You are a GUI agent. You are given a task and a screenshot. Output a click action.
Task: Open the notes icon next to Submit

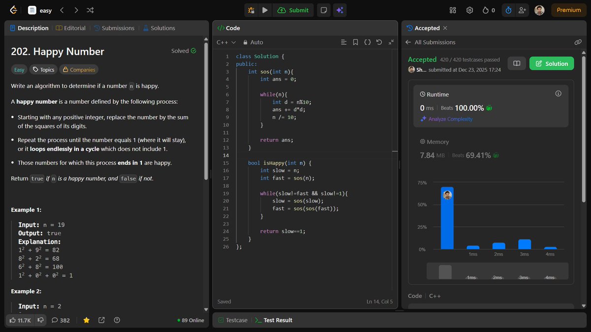324,10
